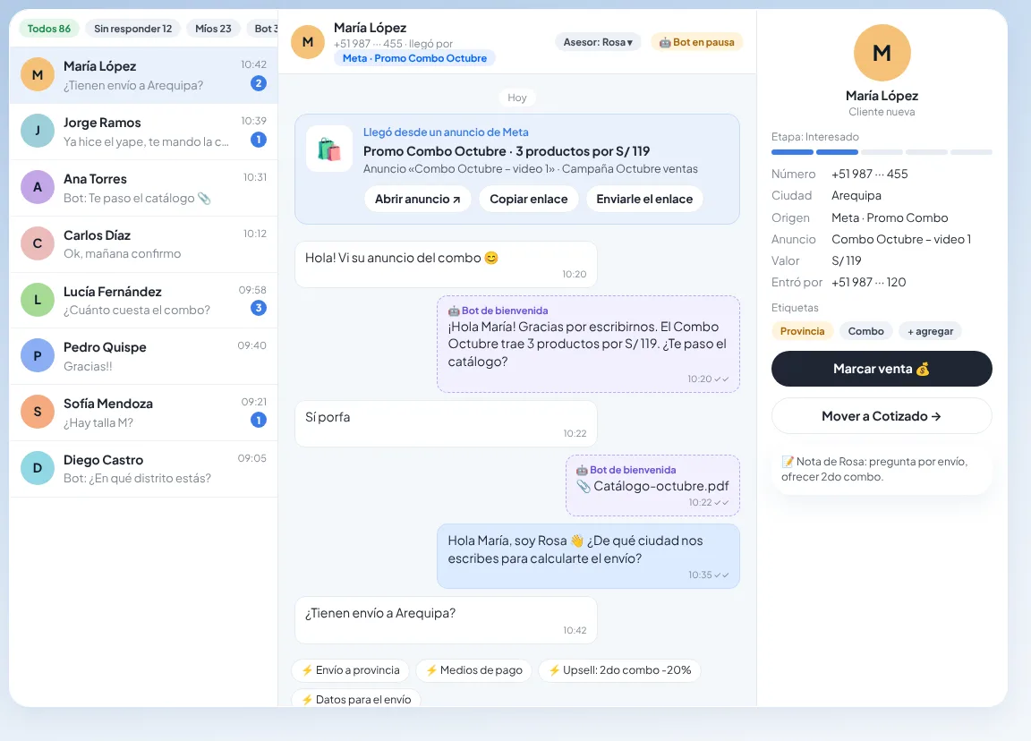Click Pedro Quispe avatar in list
The height and width of the screenshot is (741, 1031).
[38, 355]
